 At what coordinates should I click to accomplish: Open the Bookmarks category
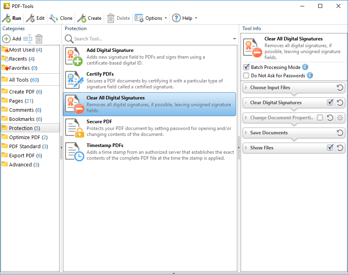coord(30,119)
